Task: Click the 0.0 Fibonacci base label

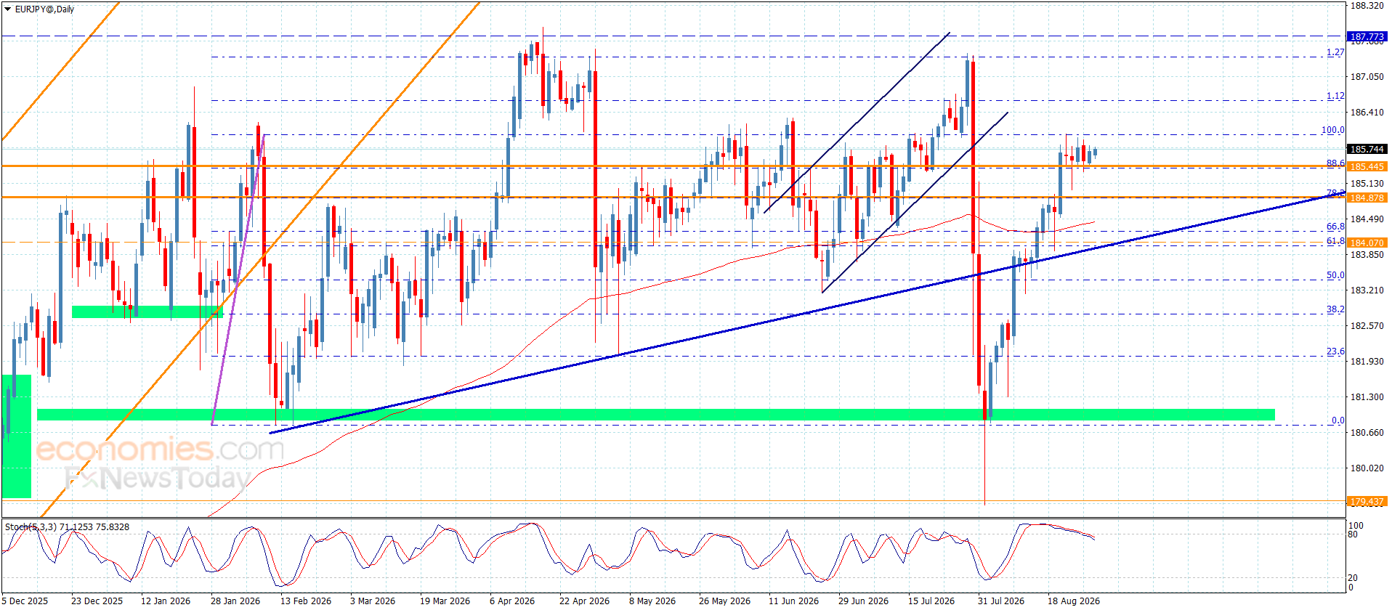Action: click(1338, 420)
